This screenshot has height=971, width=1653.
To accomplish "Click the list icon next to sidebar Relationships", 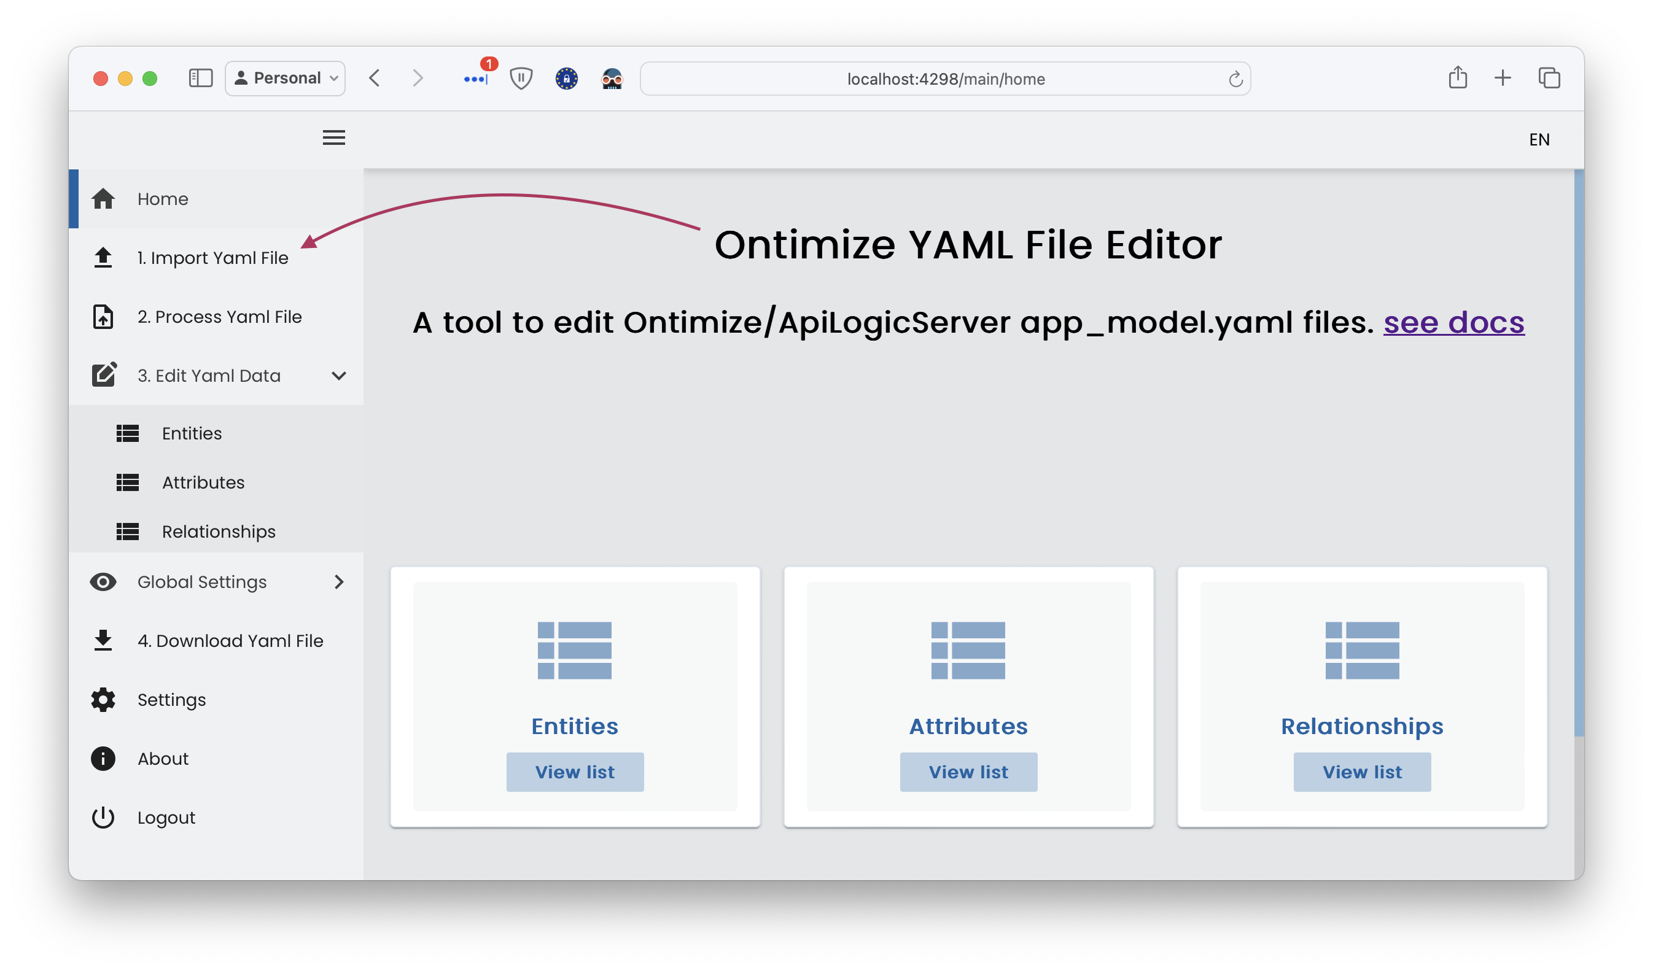I will pos(127,532).
